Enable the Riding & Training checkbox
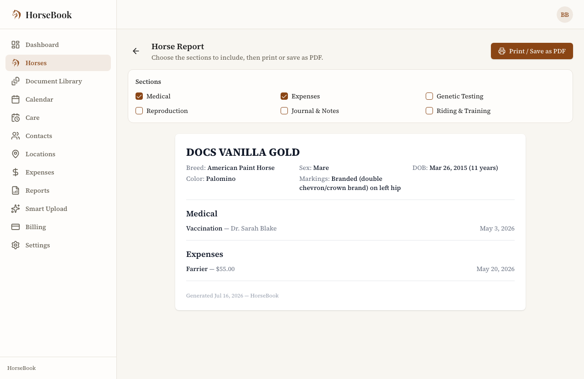 click(x=429, y=111)
